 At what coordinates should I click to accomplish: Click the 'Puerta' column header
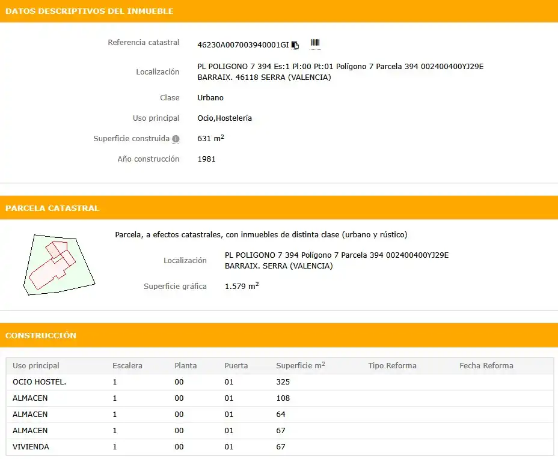[x=236, y=365]
